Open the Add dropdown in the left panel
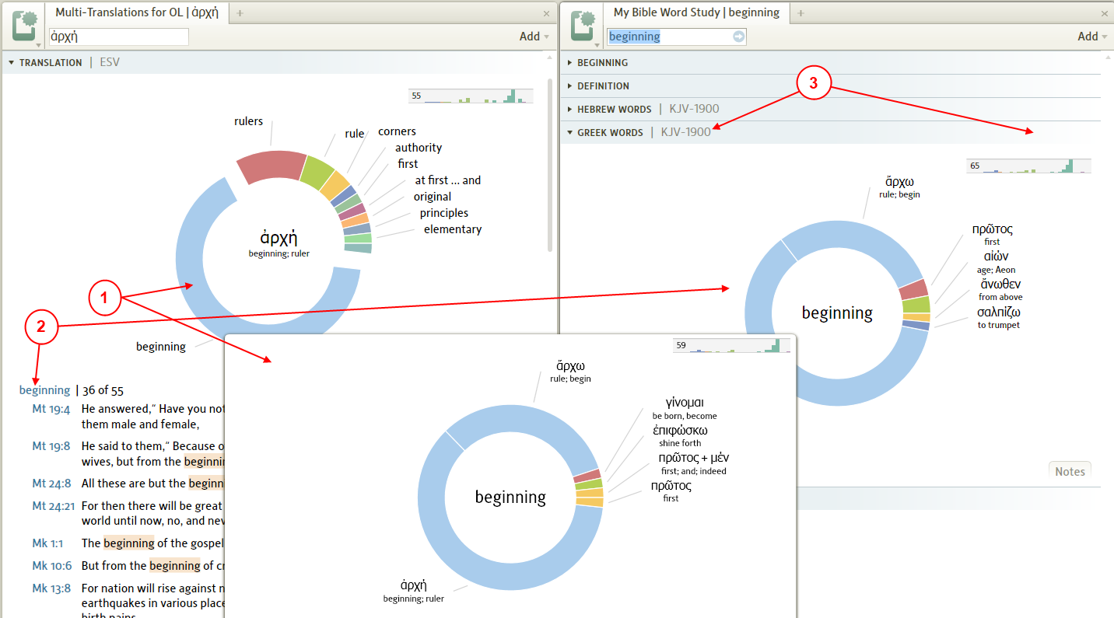This screenshot has height=618, width=1114. pyautogui.click(x=534, y=37)
